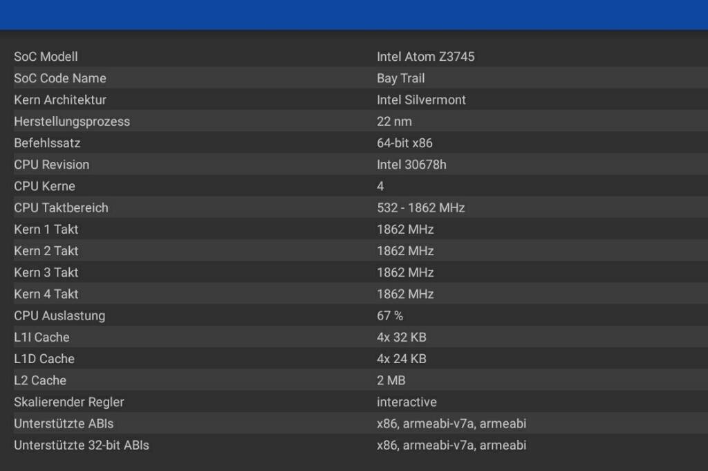Select the 'SoC Modell' label

coord(46,57)
